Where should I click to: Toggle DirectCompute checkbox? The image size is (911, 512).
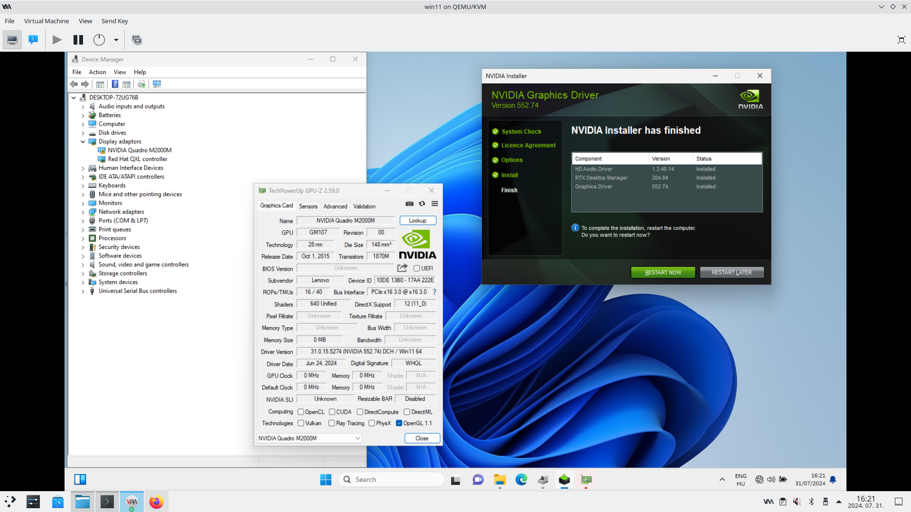tap(360, 412)
